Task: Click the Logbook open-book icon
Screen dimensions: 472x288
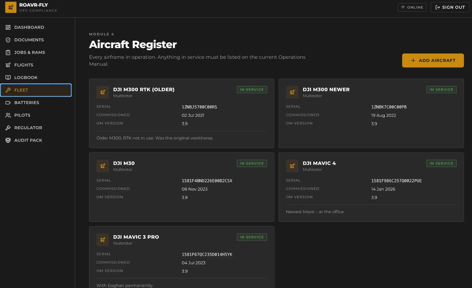Action: click(x=8, y=77)
